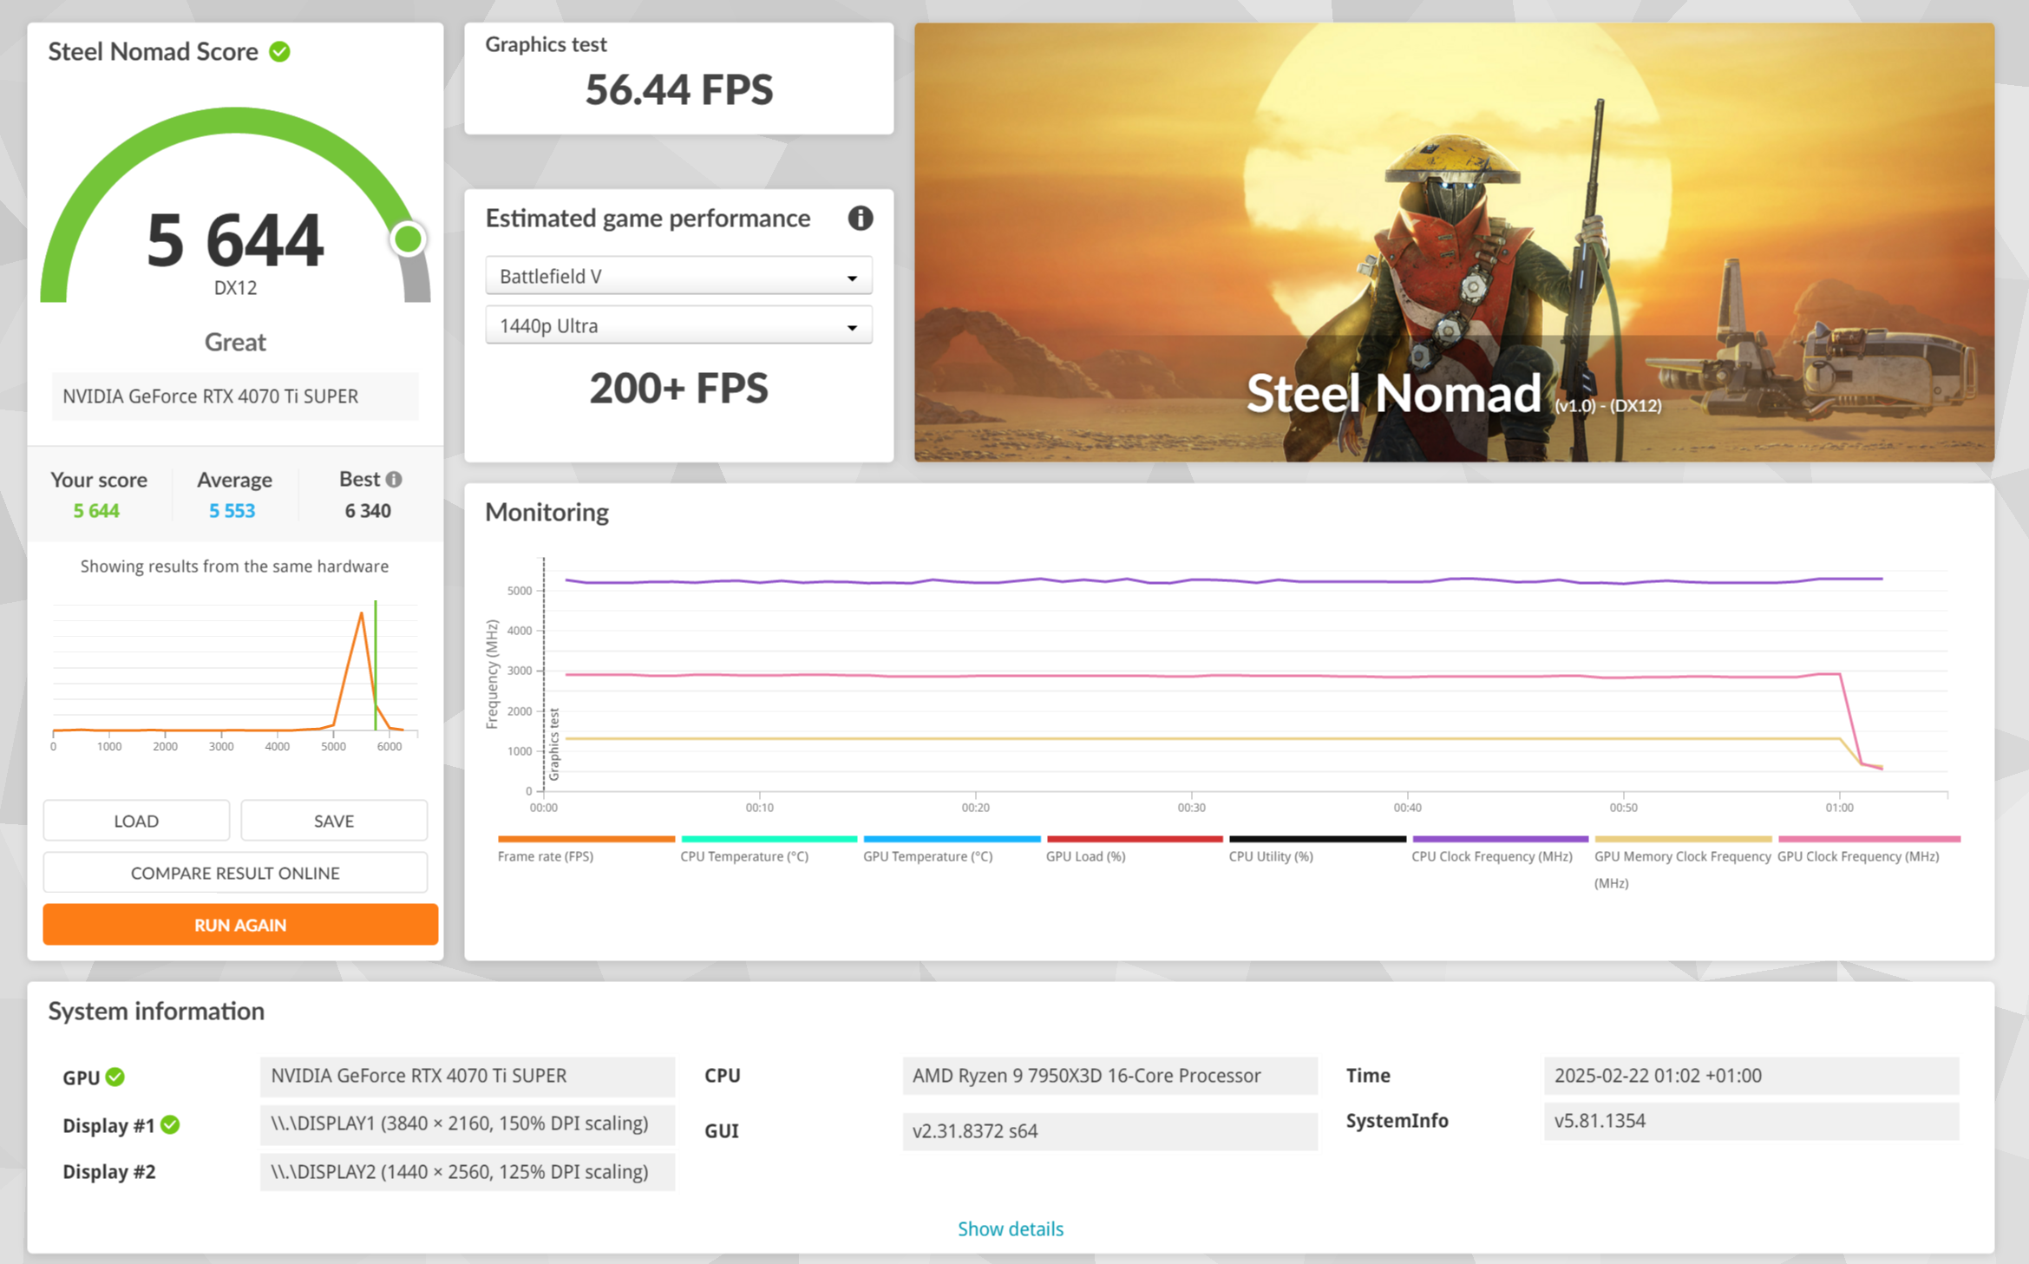Image resolution: width=2029 pixels, height=1264 pixels.
Task: Click the info icon next to Best score
Action: 396,478
